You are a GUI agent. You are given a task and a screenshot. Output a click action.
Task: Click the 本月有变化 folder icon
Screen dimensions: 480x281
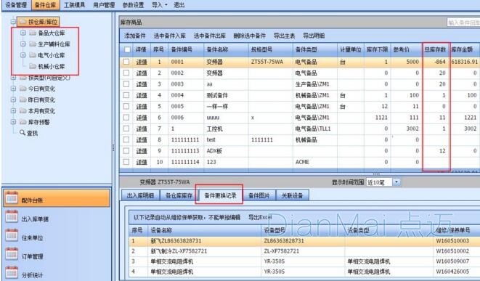[23, 110]
